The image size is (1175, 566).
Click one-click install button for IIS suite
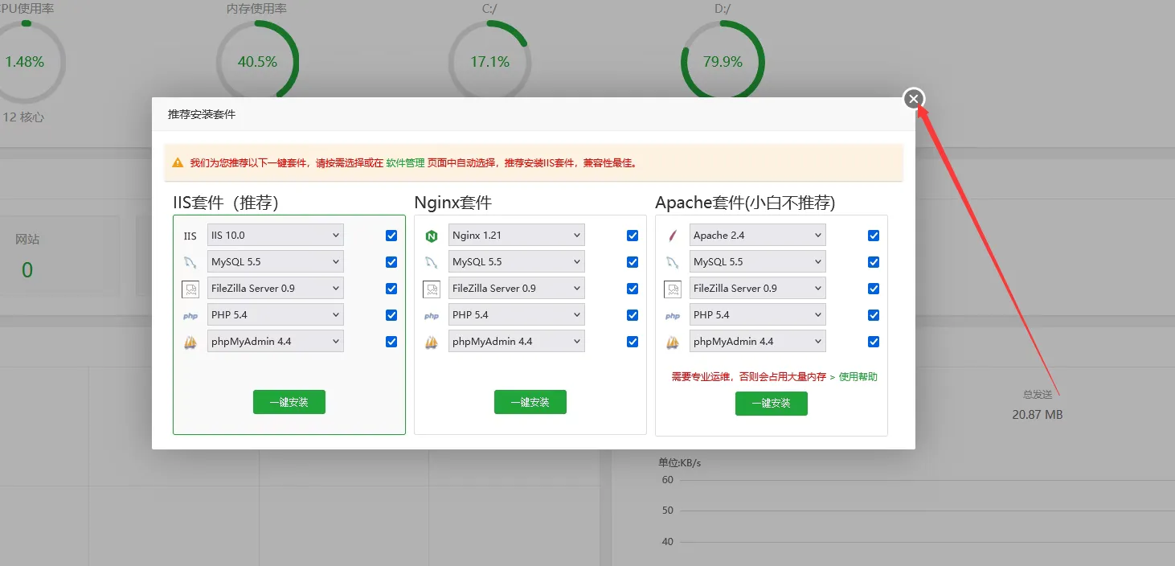[289, 402]
